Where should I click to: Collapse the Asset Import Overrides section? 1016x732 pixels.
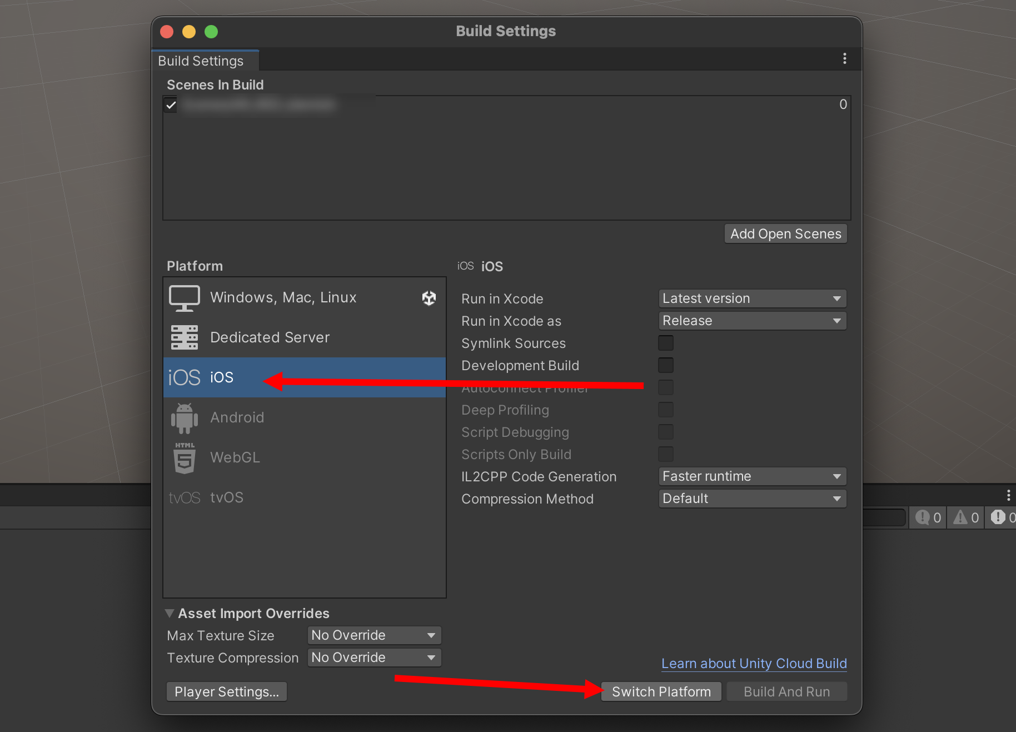(x=170, y=614)
